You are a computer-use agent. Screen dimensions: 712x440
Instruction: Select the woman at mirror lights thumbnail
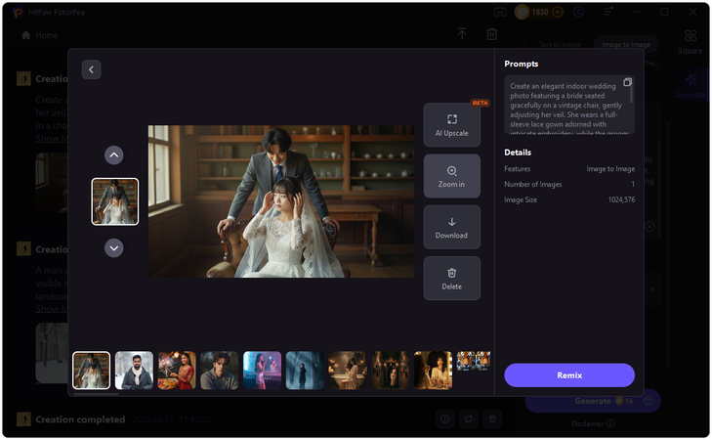pyautogui.click(x=433, y=371)
